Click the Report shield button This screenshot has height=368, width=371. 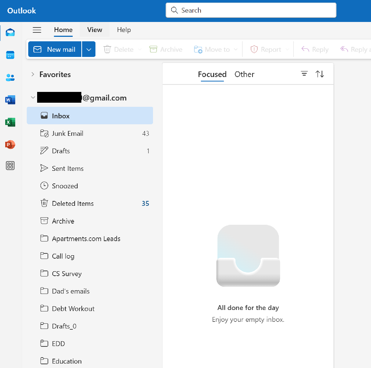(266, 49)
